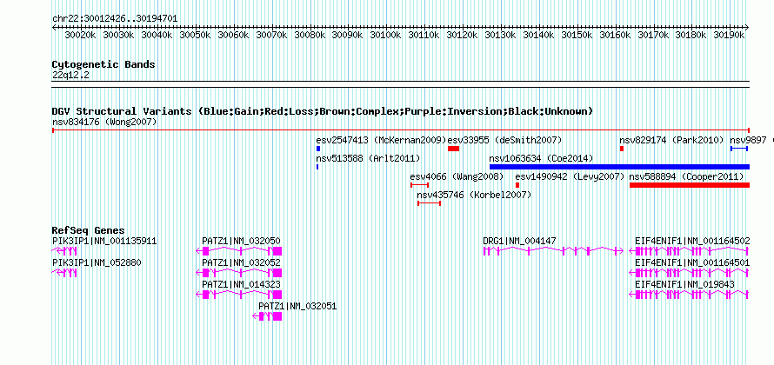Image resolution: width=774 pixels, height=365 pixels.
Task: Click the 30020k ruler tick label
Action: [80, 36]
